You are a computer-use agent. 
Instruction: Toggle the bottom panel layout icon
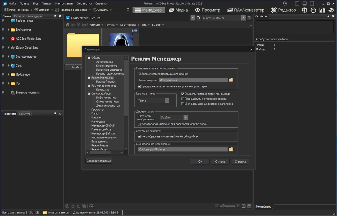click(x=305, y=4)
